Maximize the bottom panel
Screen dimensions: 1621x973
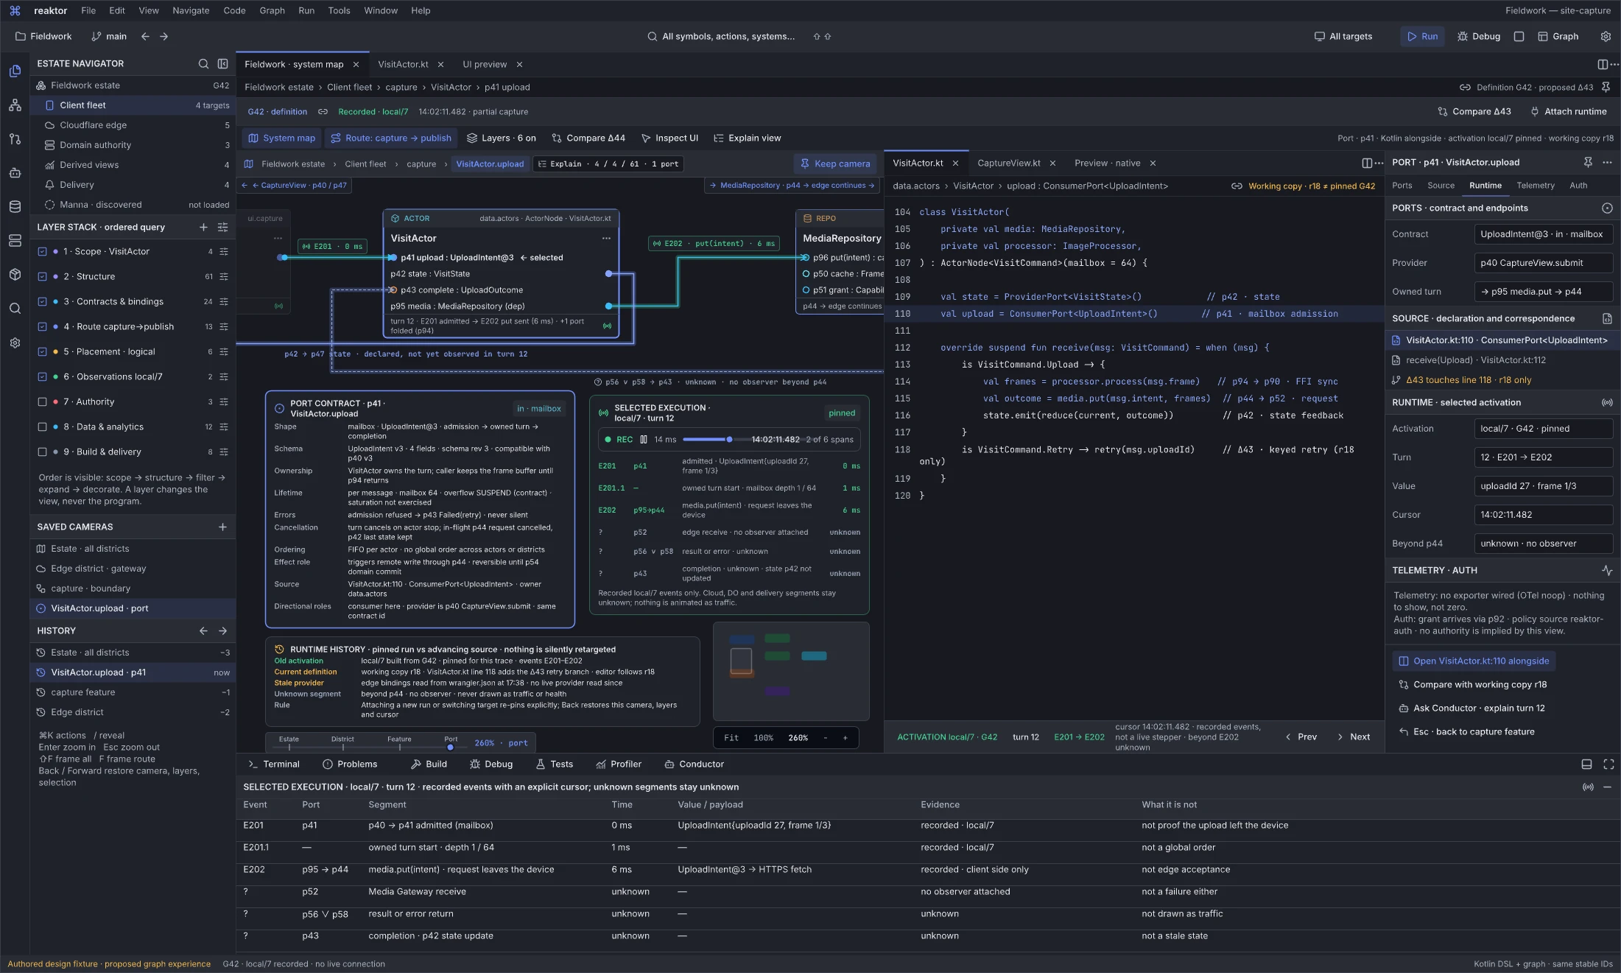click(x=1608, y=765)
